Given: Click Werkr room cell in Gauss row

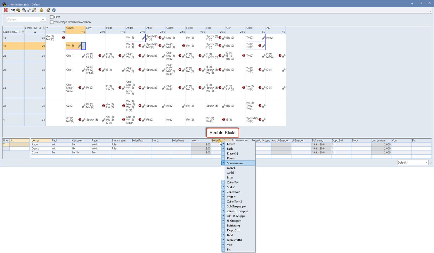Looking at the screenshot, I should (101, 149).
